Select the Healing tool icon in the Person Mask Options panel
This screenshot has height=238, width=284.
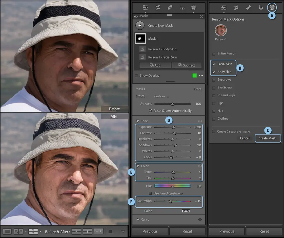click(x=249, y=8)
